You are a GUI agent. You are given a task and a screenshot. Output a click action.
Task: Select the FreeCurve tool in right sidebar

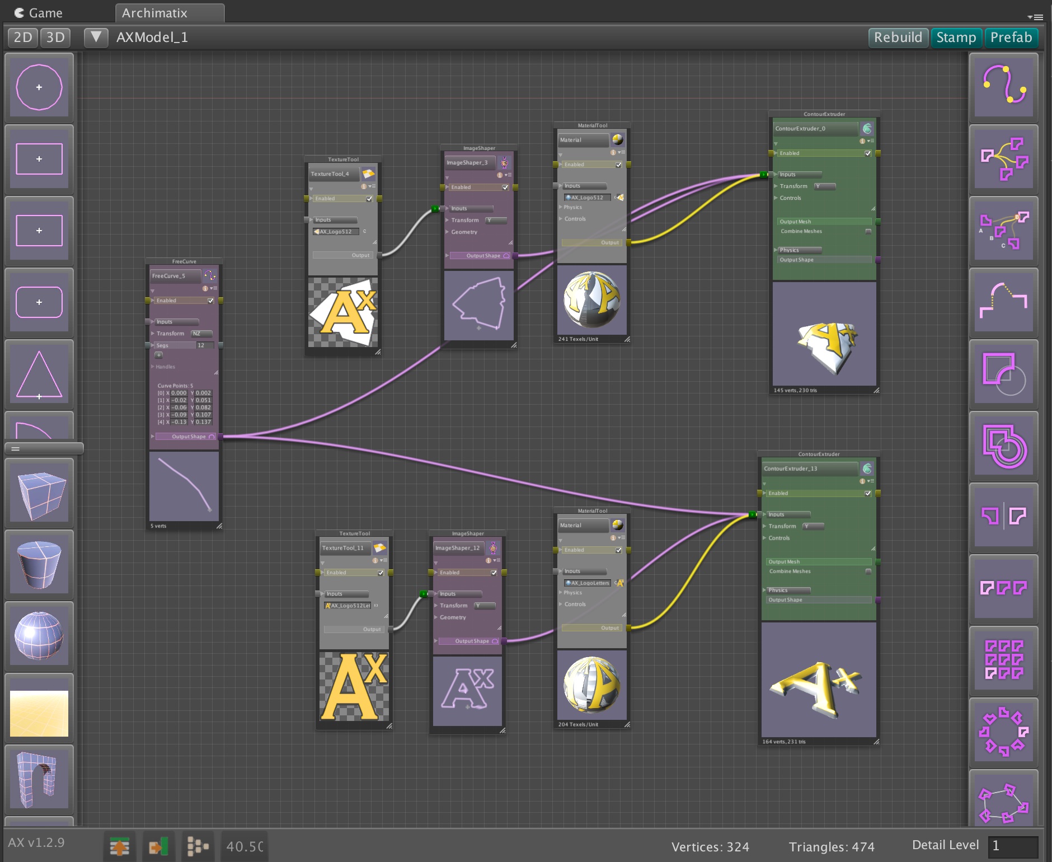tap(1004, 88)
